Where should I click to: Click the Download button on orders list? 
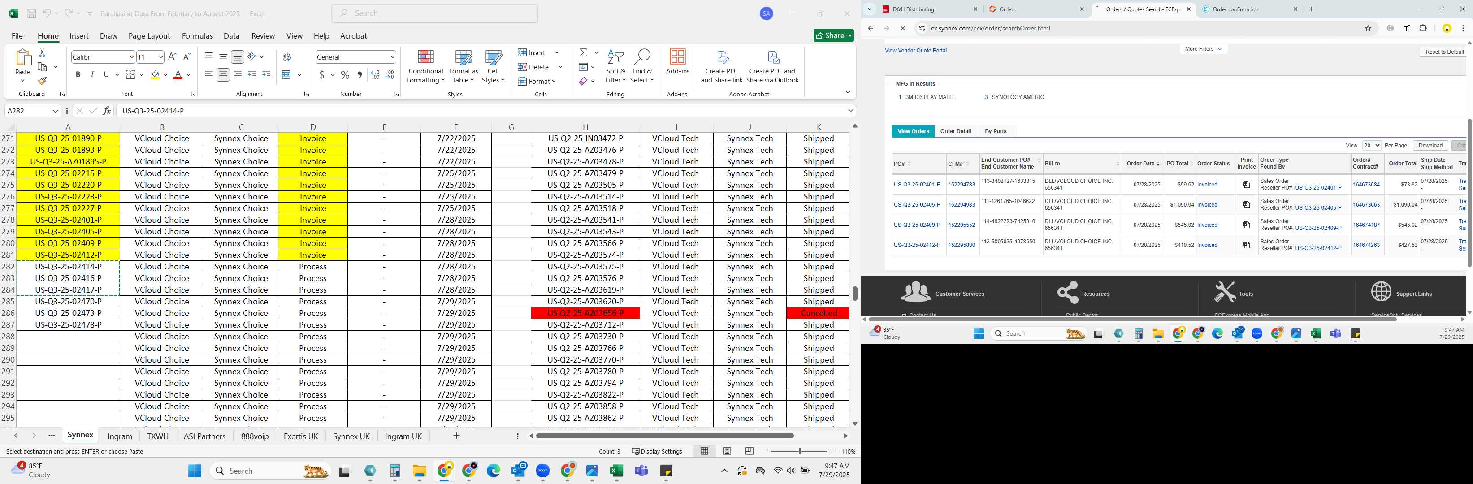point(1430,146)
